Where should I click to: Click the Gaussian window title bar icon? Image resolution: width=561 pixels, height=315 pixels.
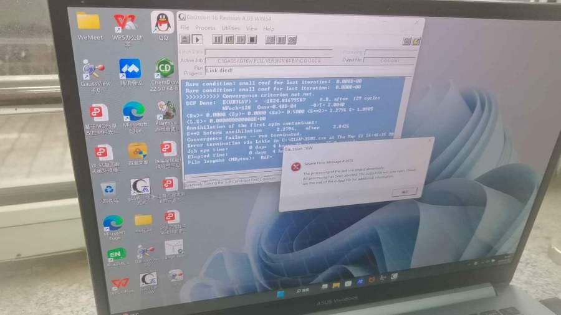tap(182, 16)
